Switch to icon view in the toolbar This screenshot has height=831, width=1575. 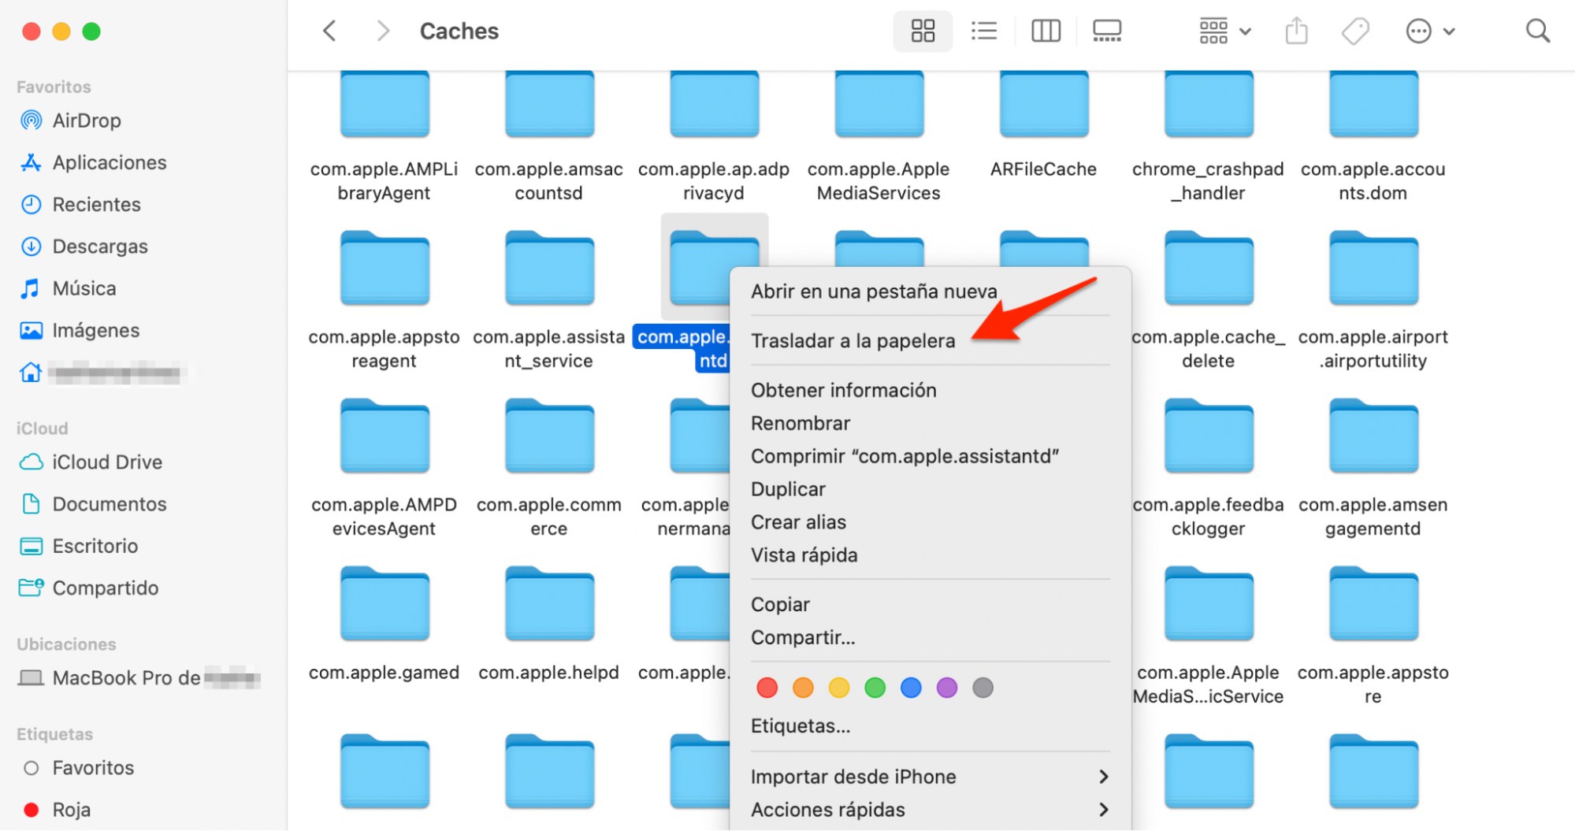point(922,31)
